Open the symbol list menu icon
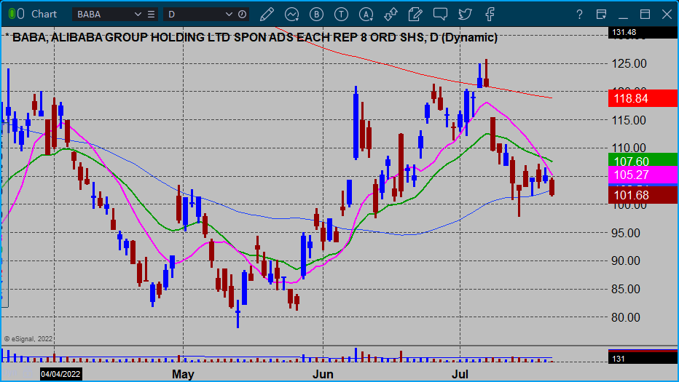Viewport: 679px width, 382px height. point(151,15)
